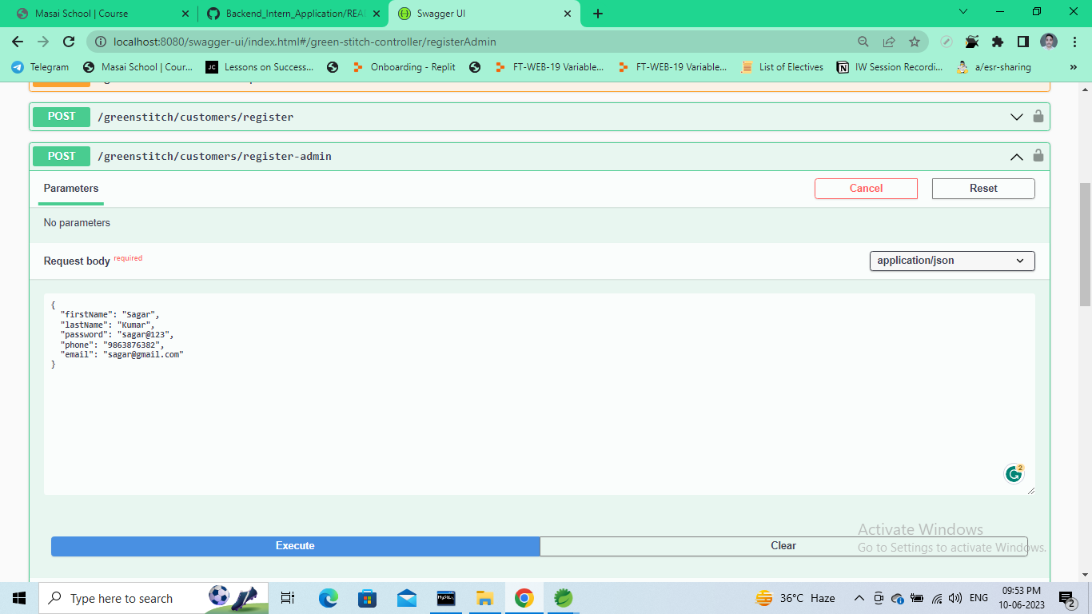Collapse the register-admin endpoint section
The width and height of the screenshot is (1092, 614).
(1016, 156)
